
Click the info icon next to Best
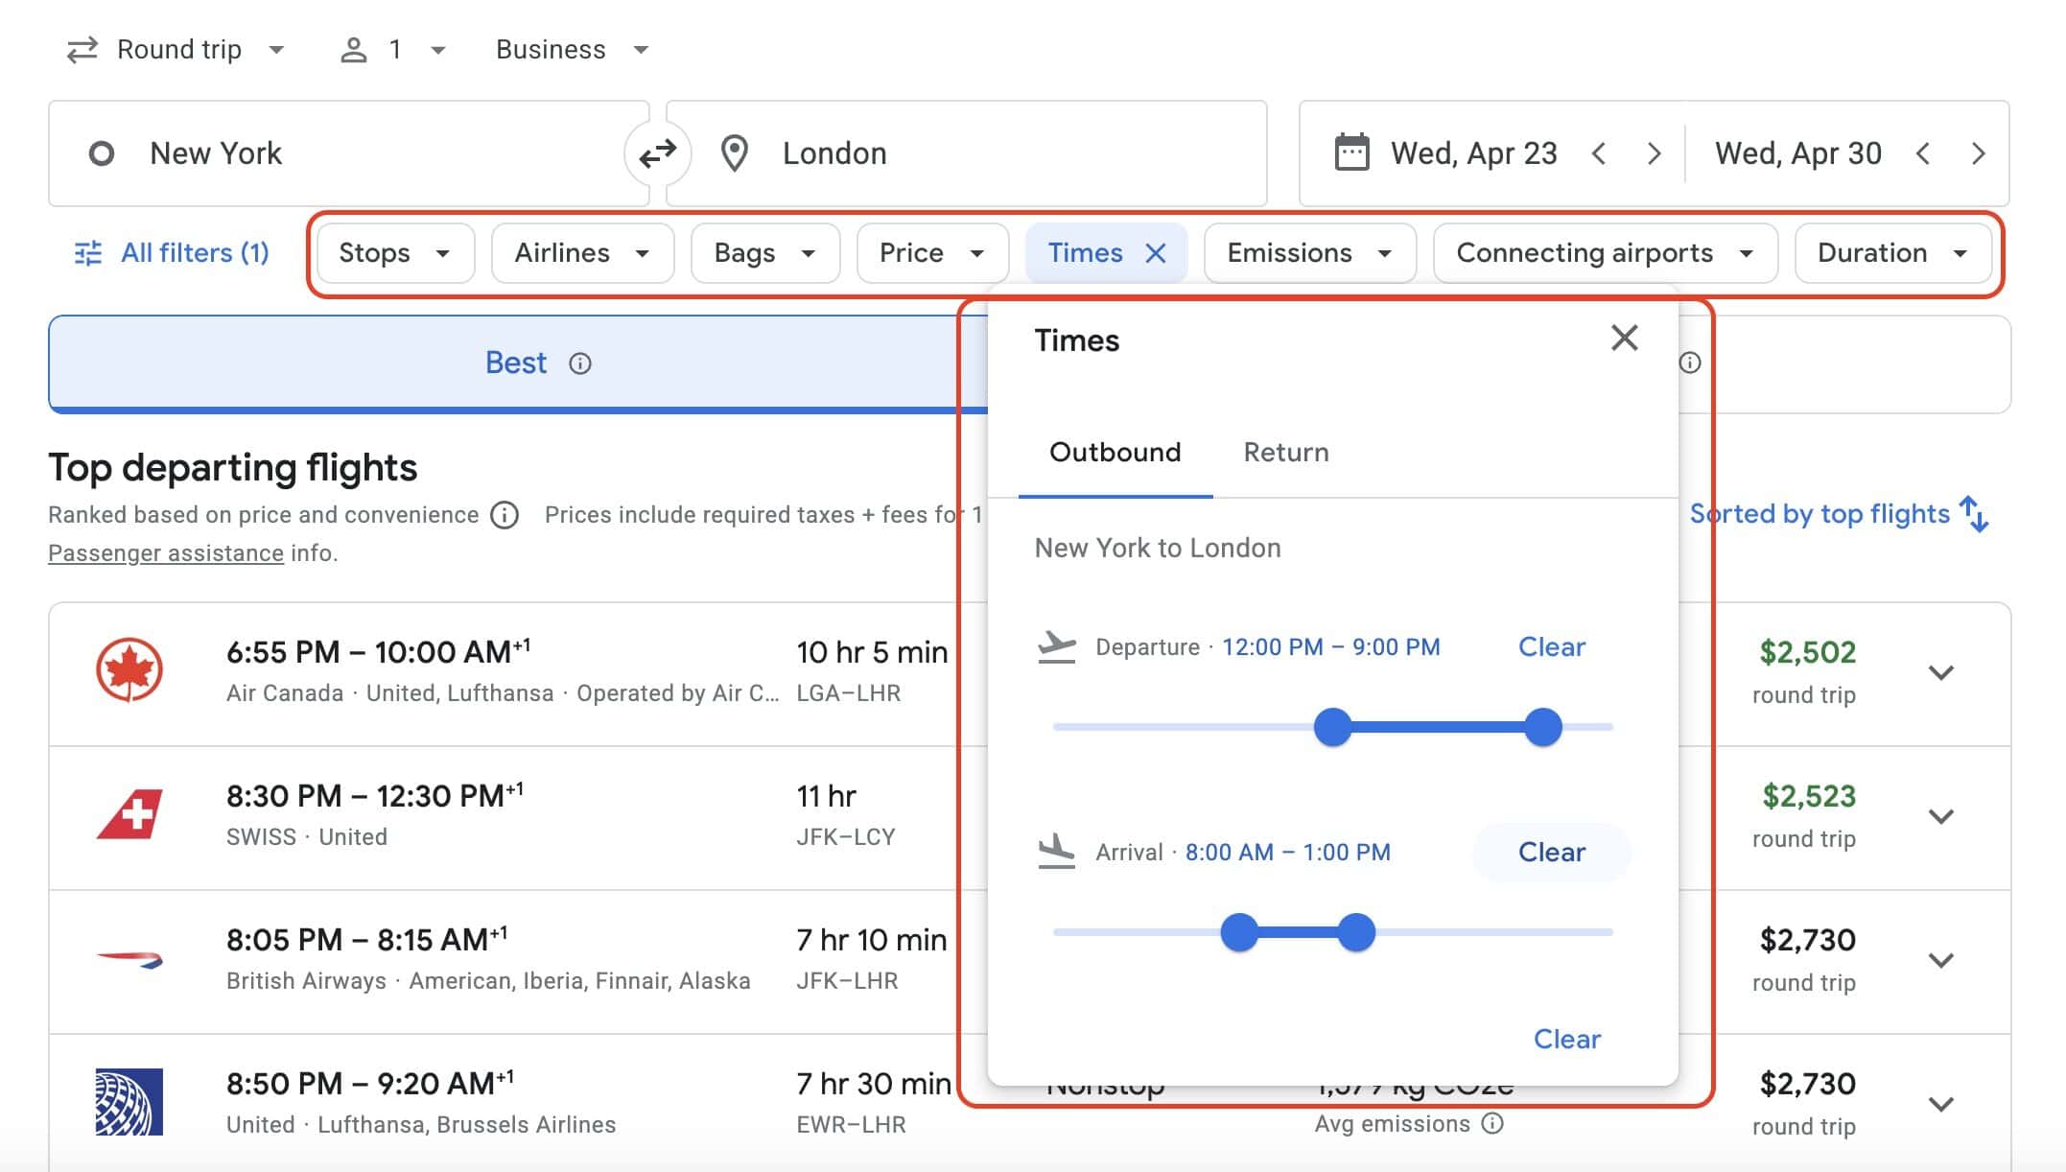pyautogui.click(x=580, y=363)
